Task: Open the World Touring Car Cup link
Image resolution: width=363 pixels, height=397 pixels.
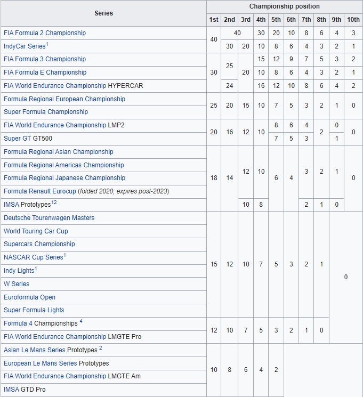Action: click(x=36, y=231)
